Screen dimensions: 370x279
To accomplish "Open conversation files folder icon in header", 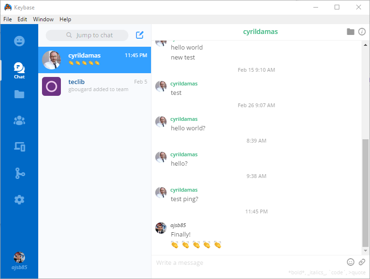I will coord(350,31).
